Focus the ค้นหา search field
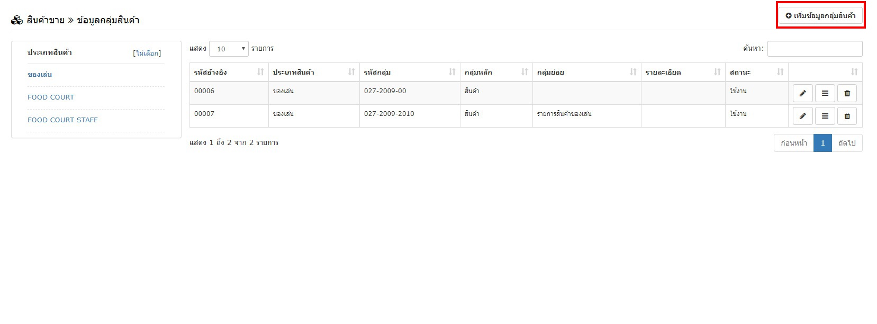Viewport: 877px width, 324px height. [815, 49]
